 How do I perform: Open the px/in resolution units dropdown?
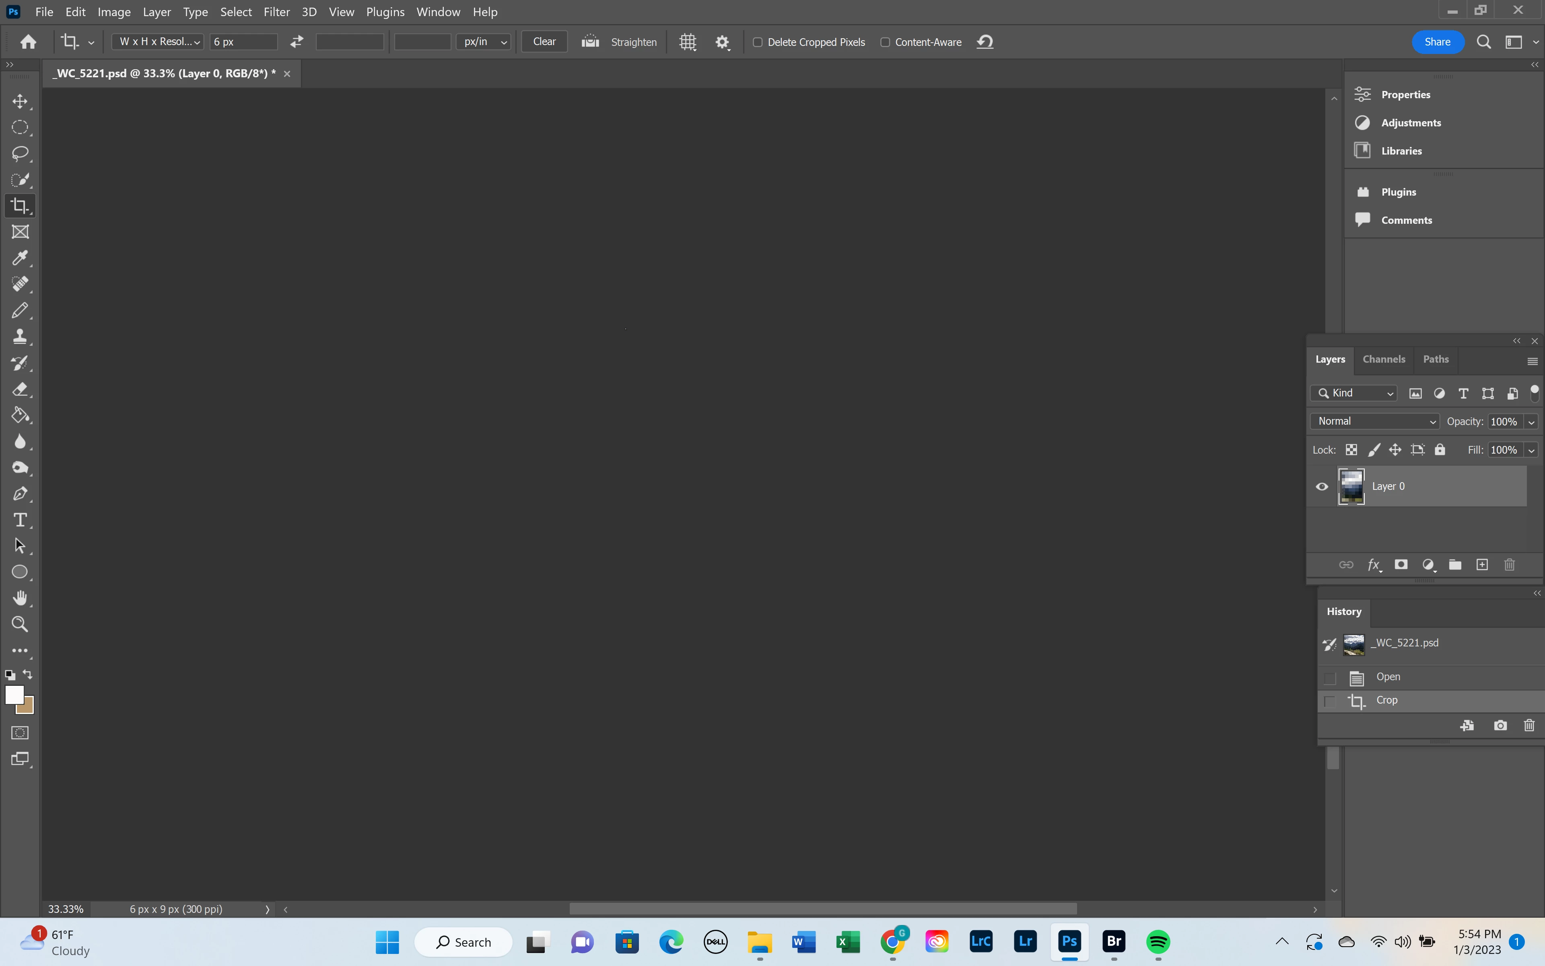click(484, 41)
